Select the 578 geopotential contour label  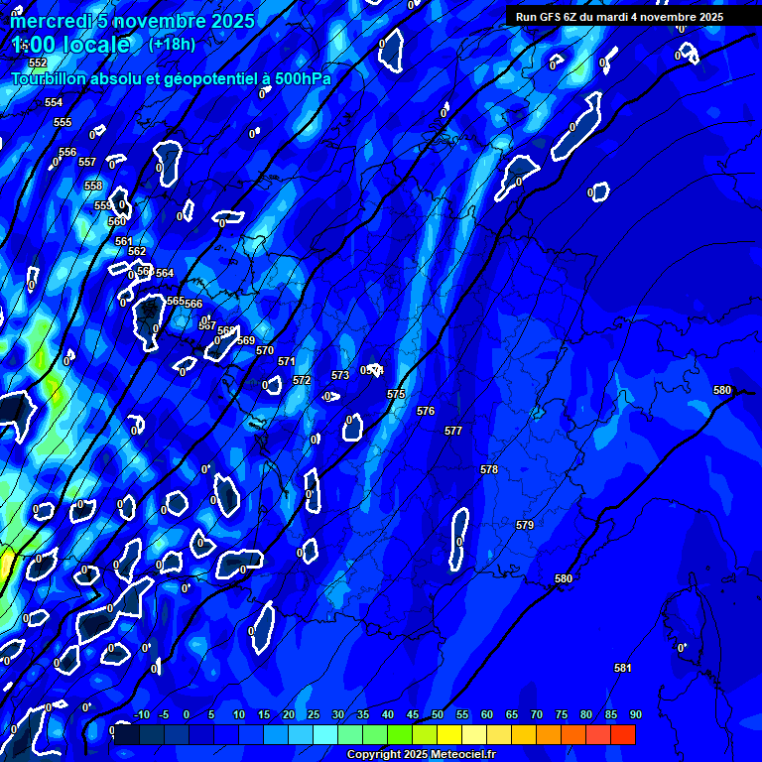pyautogui.click(x=489, y=469)
